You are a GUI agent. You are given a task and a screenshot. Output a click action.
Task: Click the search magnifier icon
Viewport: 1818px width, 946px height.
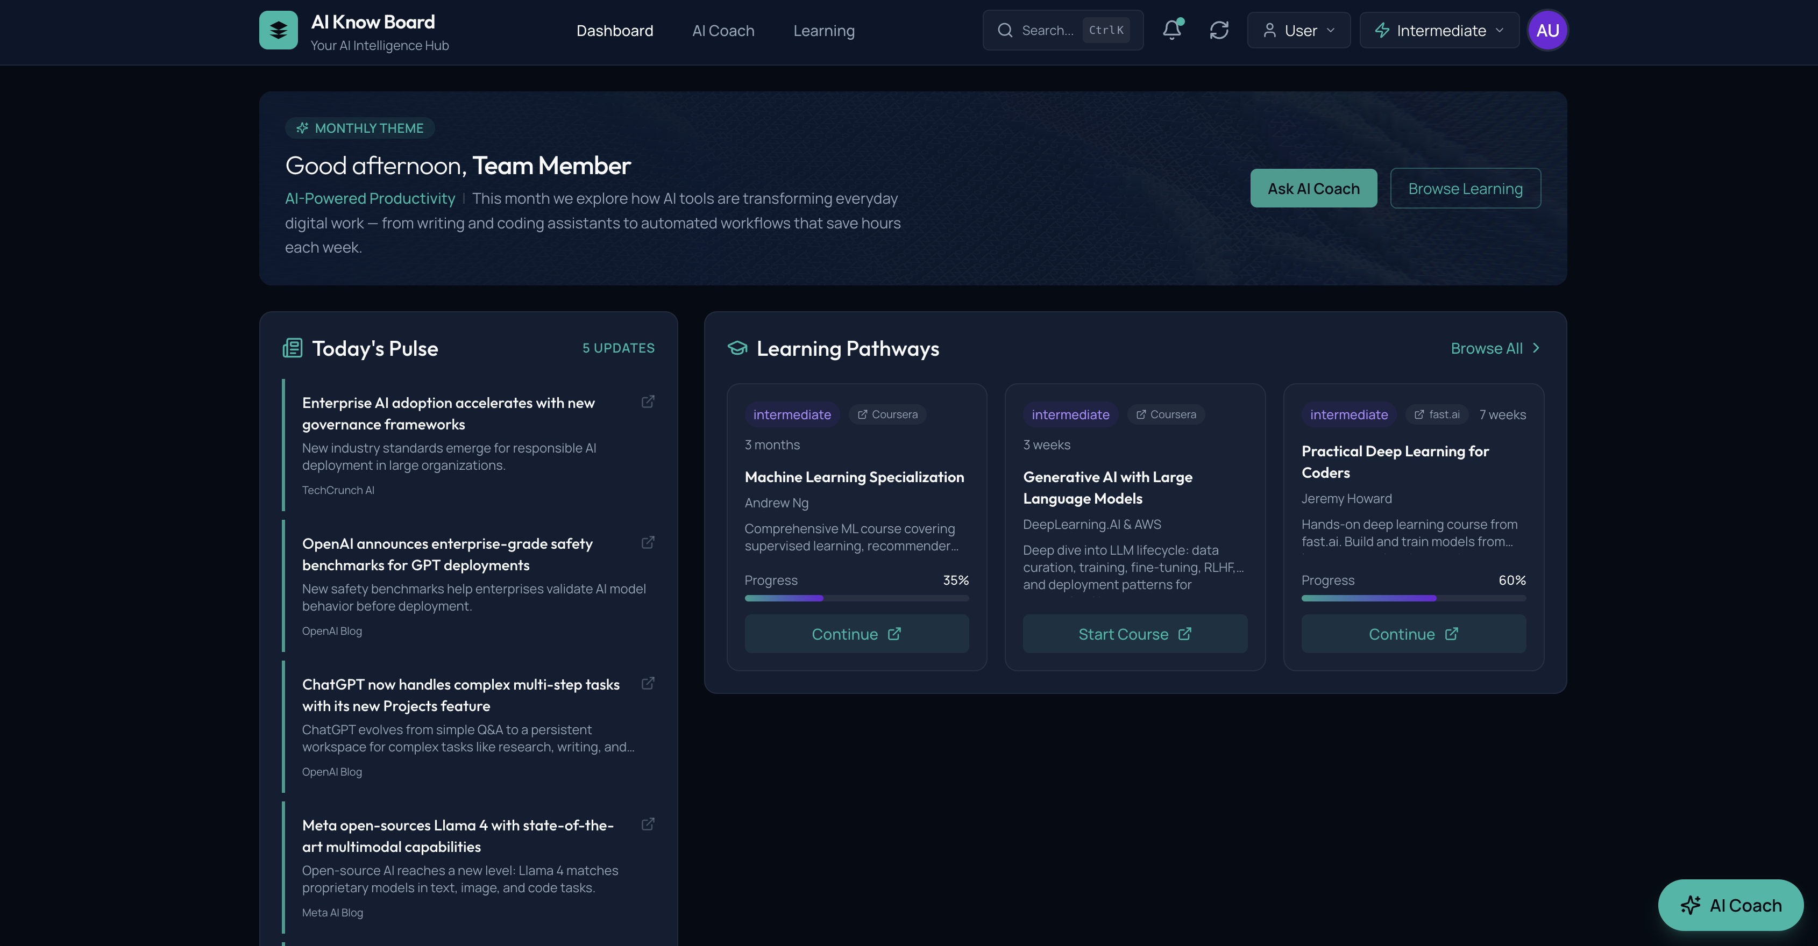coord(1005,30)
